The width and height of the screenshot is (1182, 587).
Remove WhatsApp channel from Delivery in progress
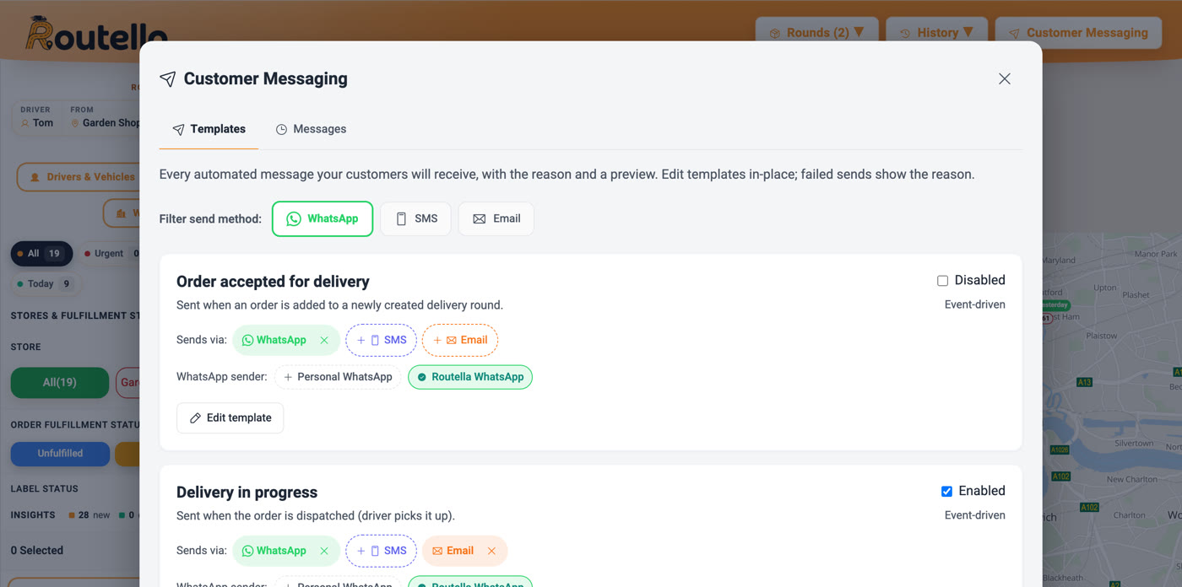(324, 551)
